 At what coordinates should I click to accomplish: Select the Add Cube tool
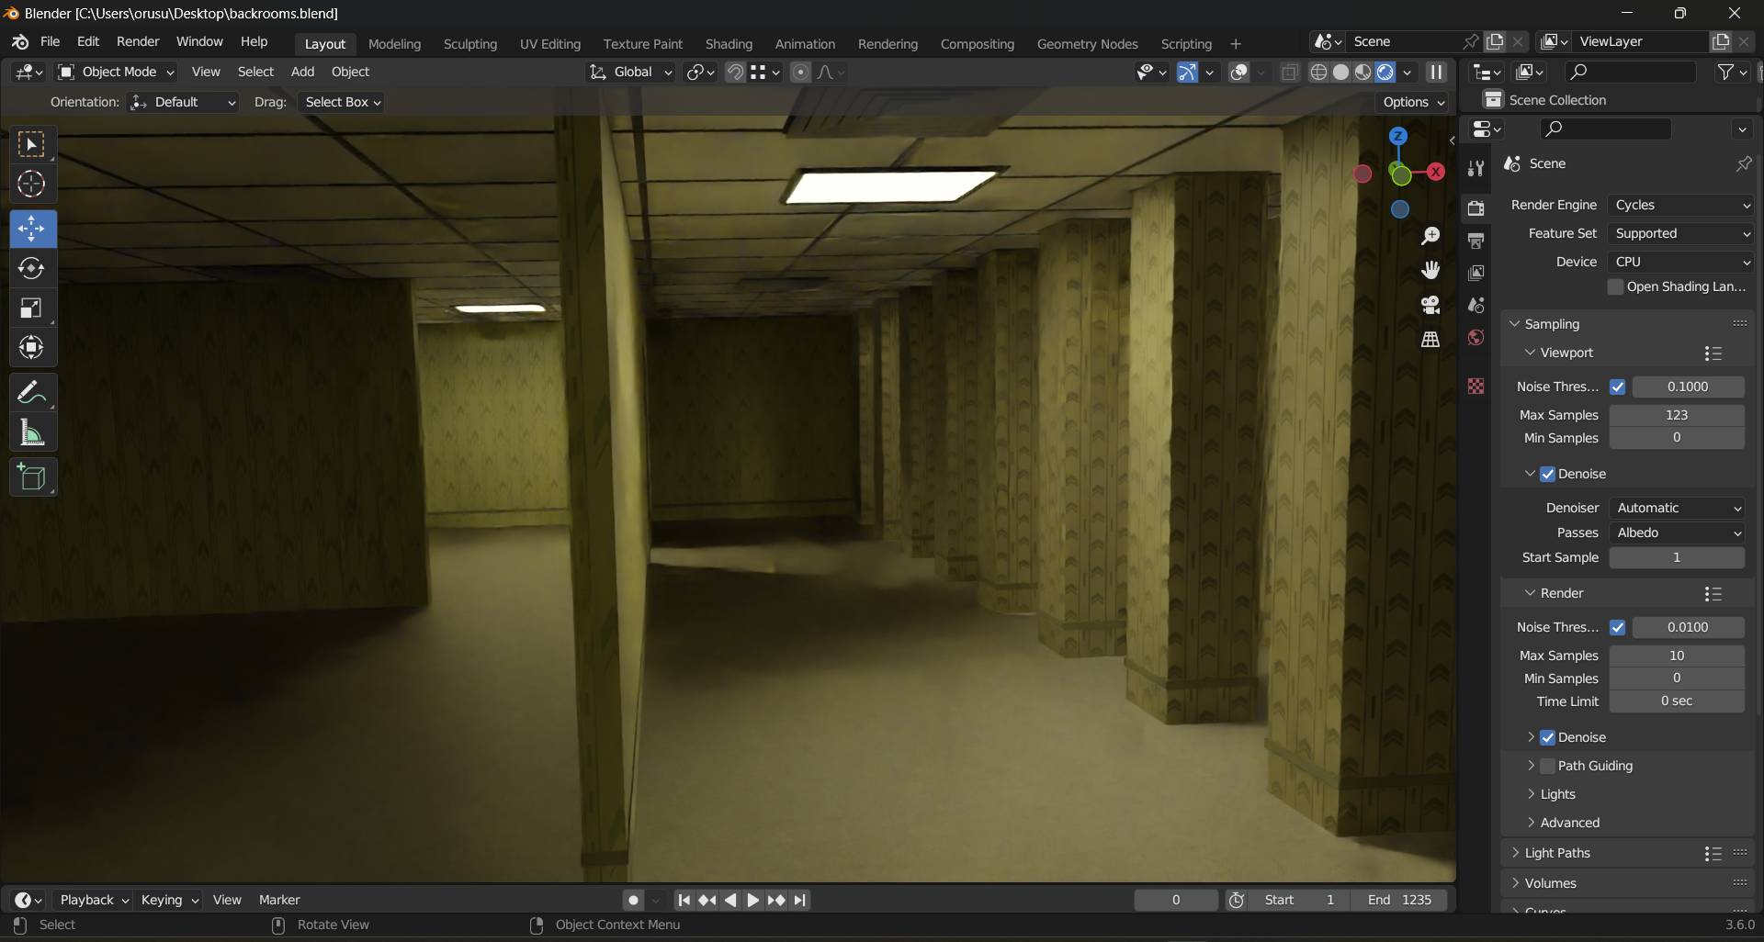[32, 477]
